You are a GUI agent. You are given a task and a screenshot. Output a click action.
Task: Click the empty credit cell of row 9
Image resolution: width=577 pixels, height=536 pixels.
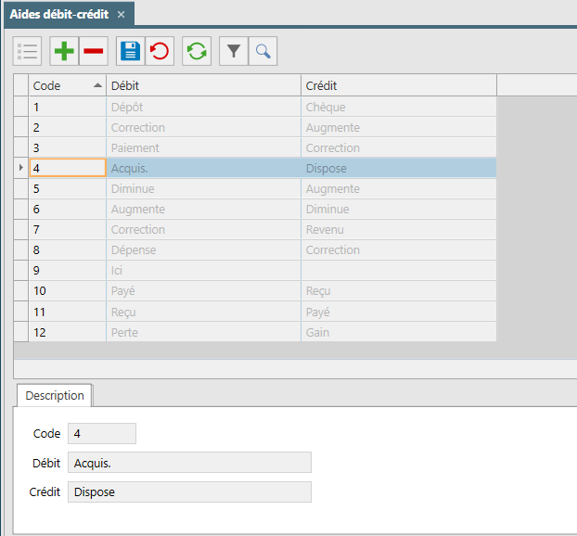399,271
